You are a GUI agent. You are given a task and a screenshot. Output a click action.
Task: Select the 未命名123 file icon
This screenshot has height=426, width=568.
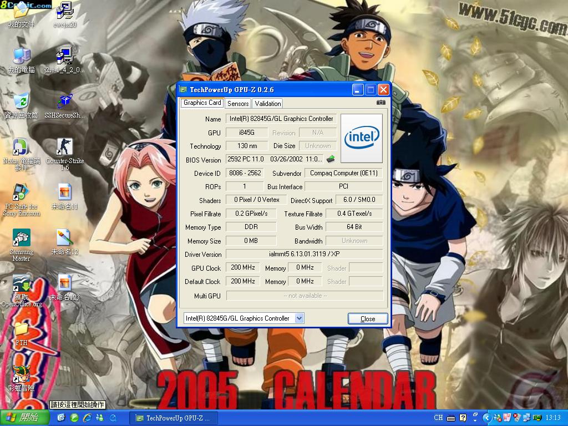[x=64, y=283]
